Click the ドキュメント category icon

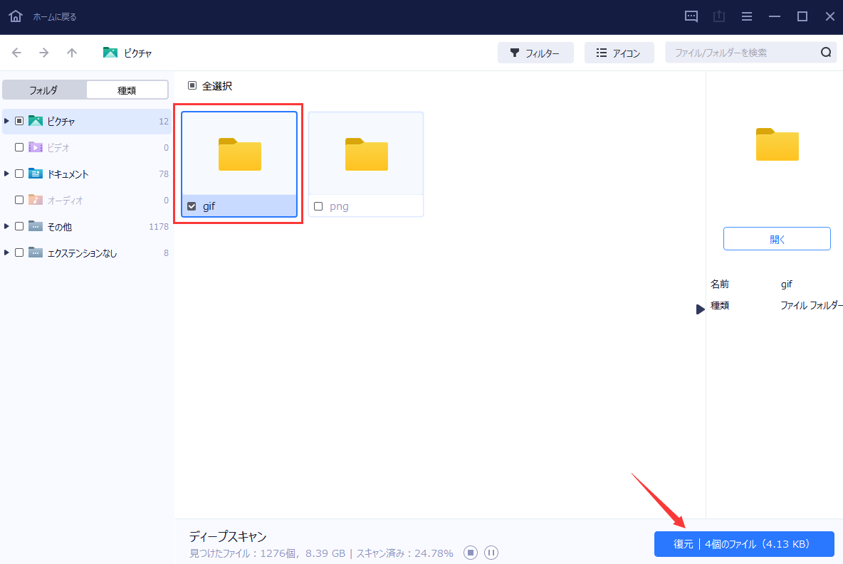36,174
